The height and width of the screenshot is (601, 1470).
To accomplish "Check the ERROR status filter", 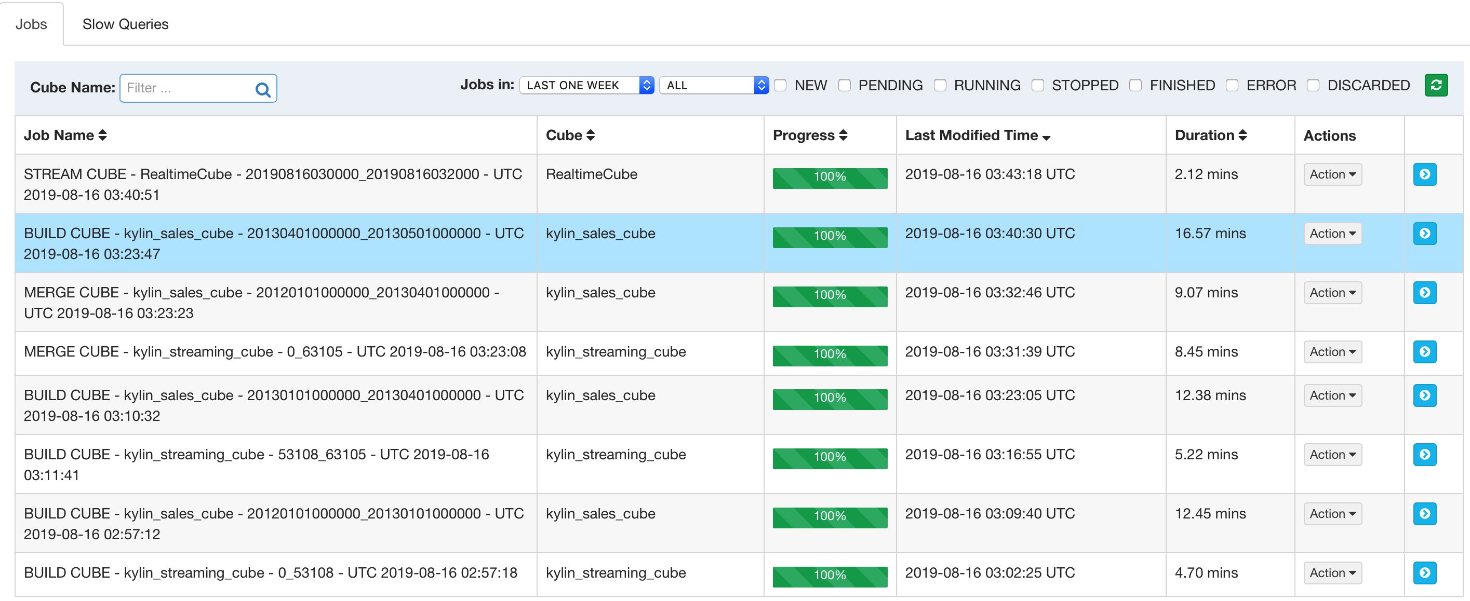I will pyautogui.click(x=1232, y=86).
